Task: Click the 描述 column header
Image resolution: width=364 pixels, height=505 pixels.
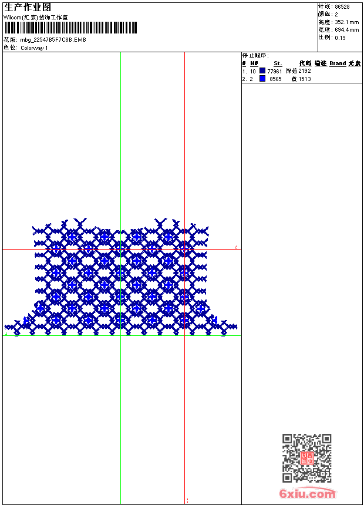Action: tap(321, 63)
